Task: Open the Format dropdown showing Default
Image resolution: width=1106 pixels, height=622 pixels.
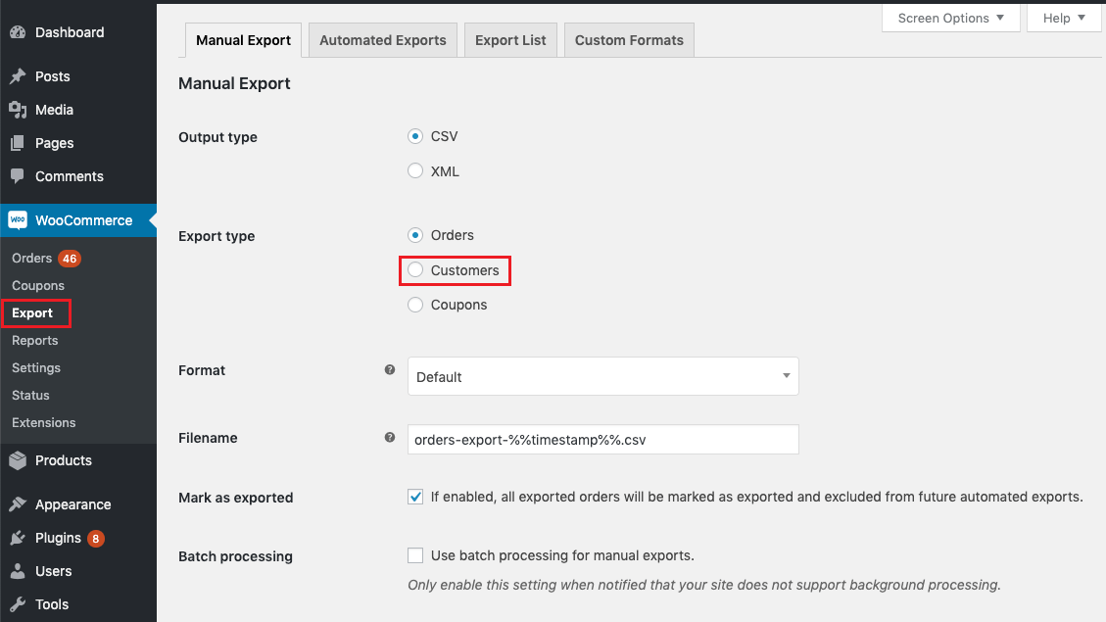Action: (603, 376)
